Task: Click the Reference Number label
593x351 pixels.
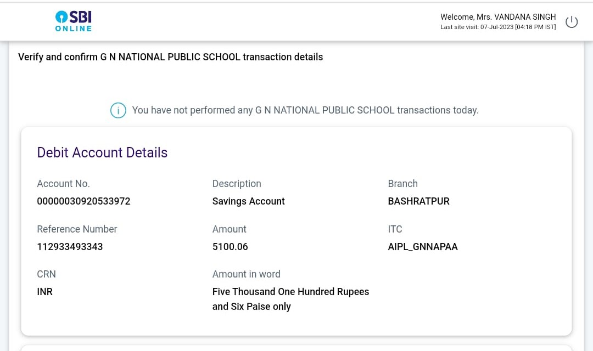Action: [77, 229]
